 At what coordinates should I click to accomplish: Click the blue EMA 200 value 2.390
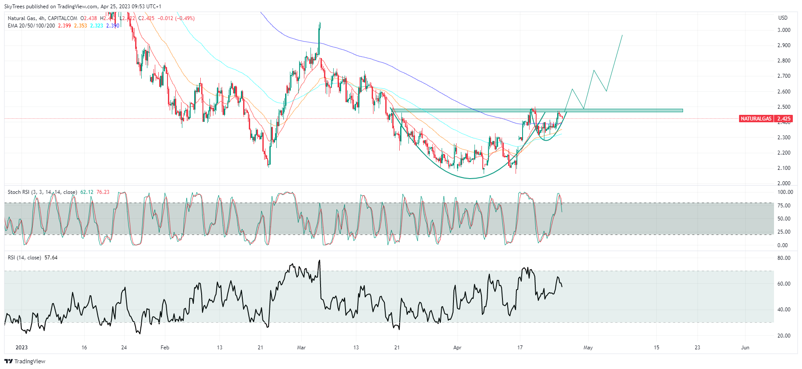coord(113,26)
